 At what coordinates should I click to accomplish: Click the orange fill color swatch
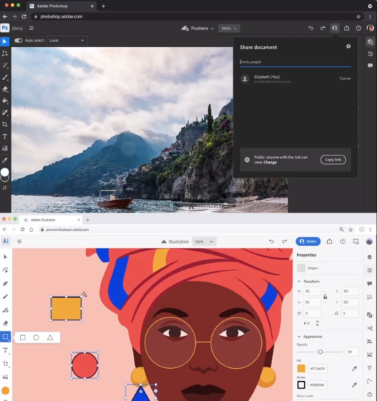point(301,368)
